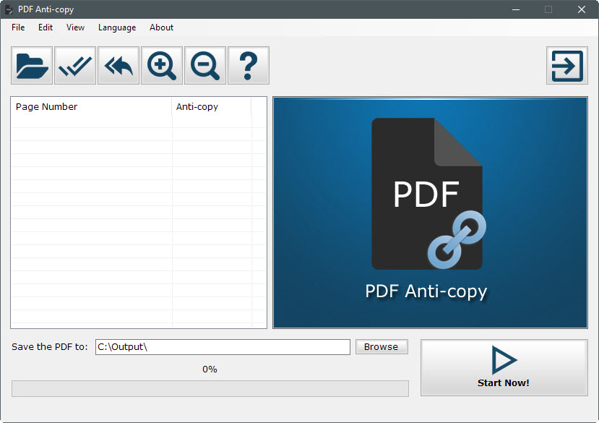This screenshot has height=423, width=599.
Task: Click the Browse button
Action: point(382,346)
